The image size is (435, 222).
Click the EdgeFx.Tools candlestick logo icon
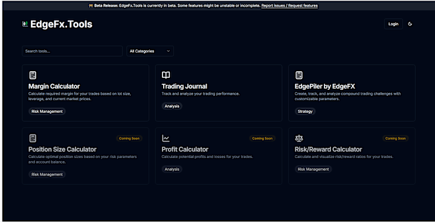25,24
